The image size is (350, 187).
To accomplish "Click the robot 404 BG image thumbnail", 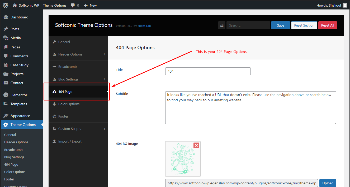I will coord(183,159).
